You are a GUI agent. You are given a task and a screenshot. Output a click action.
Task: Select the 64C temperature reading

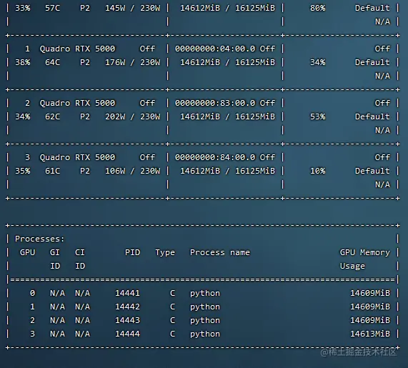(52, 62)
